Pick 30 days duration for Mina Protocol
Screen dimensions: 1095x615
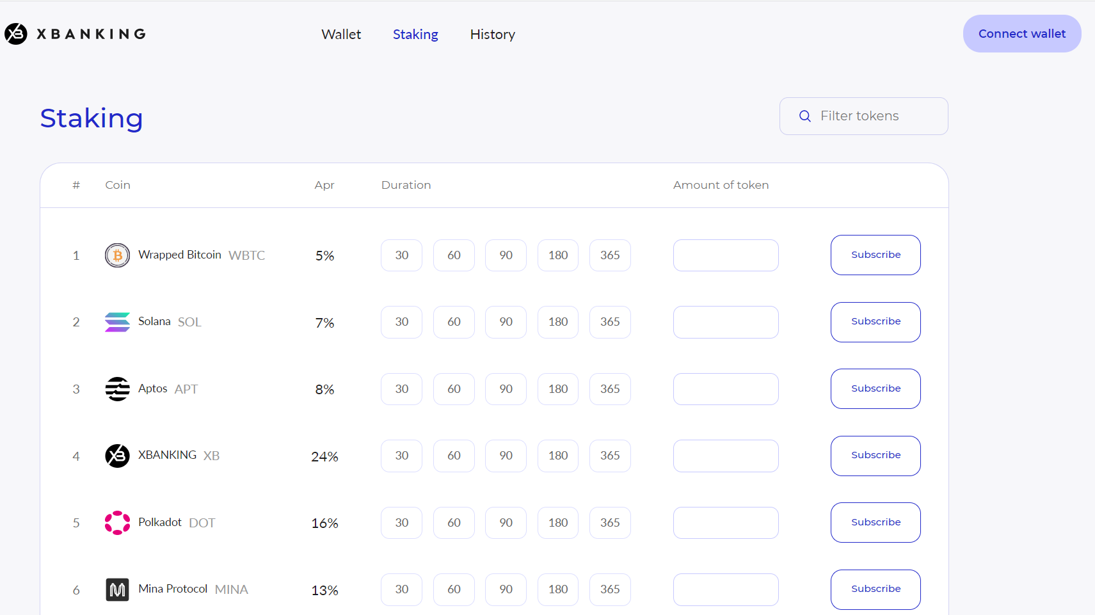(x=401, y=589)
